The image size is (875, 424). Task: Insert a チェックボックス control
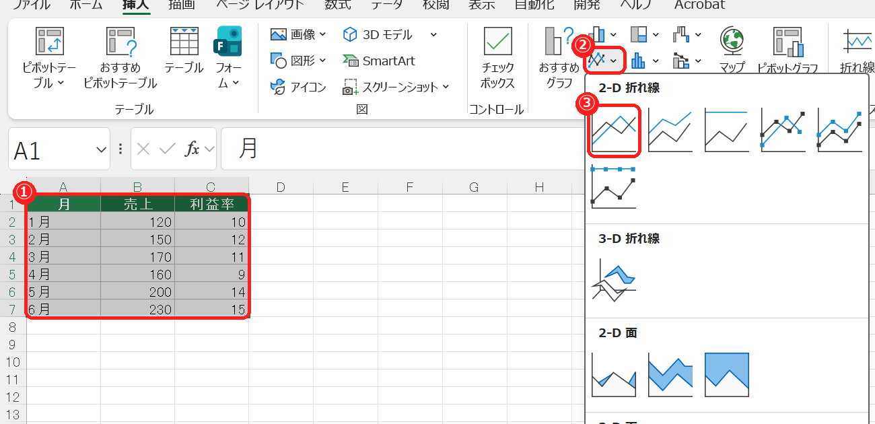tap(497, 59)
